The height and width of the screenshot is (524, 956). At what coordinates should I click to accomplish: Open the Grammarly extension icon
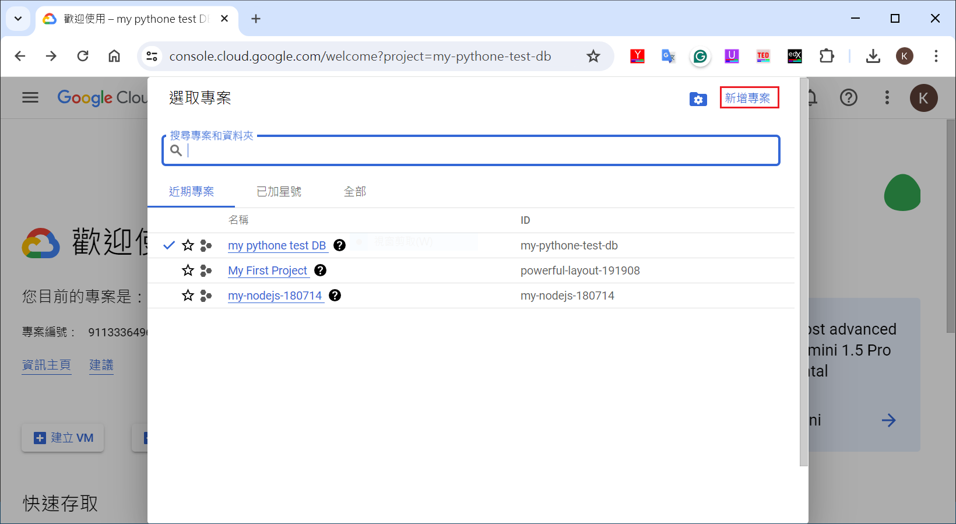coord(700,57)
